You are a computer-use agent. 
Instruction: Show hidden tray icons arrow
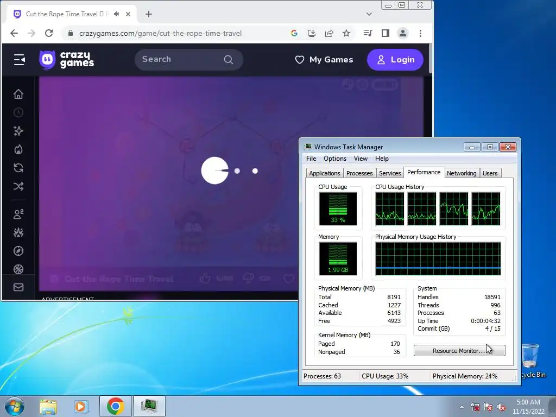coord(462,407)
